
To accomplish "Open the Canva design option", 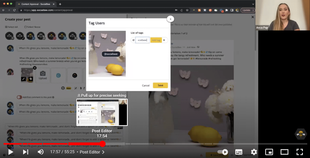I will 59,75.
